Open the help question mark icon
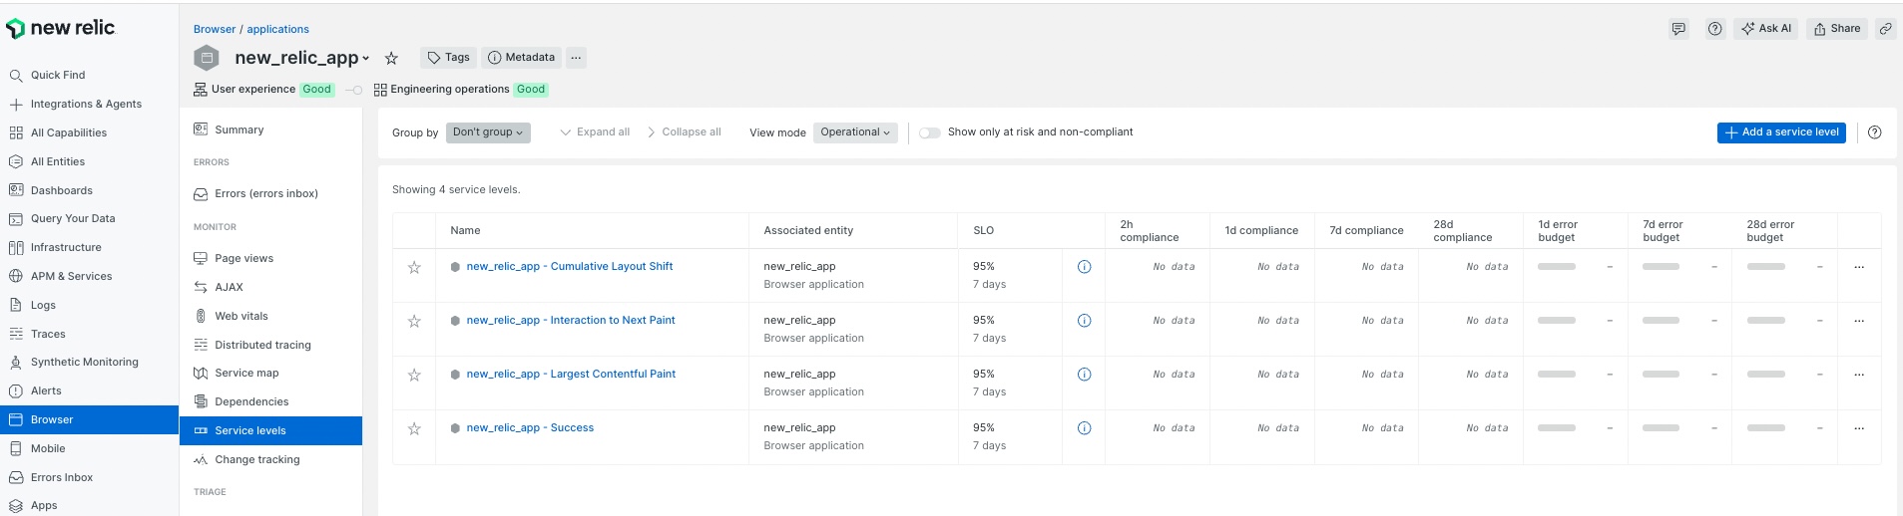 (1714, 29)
